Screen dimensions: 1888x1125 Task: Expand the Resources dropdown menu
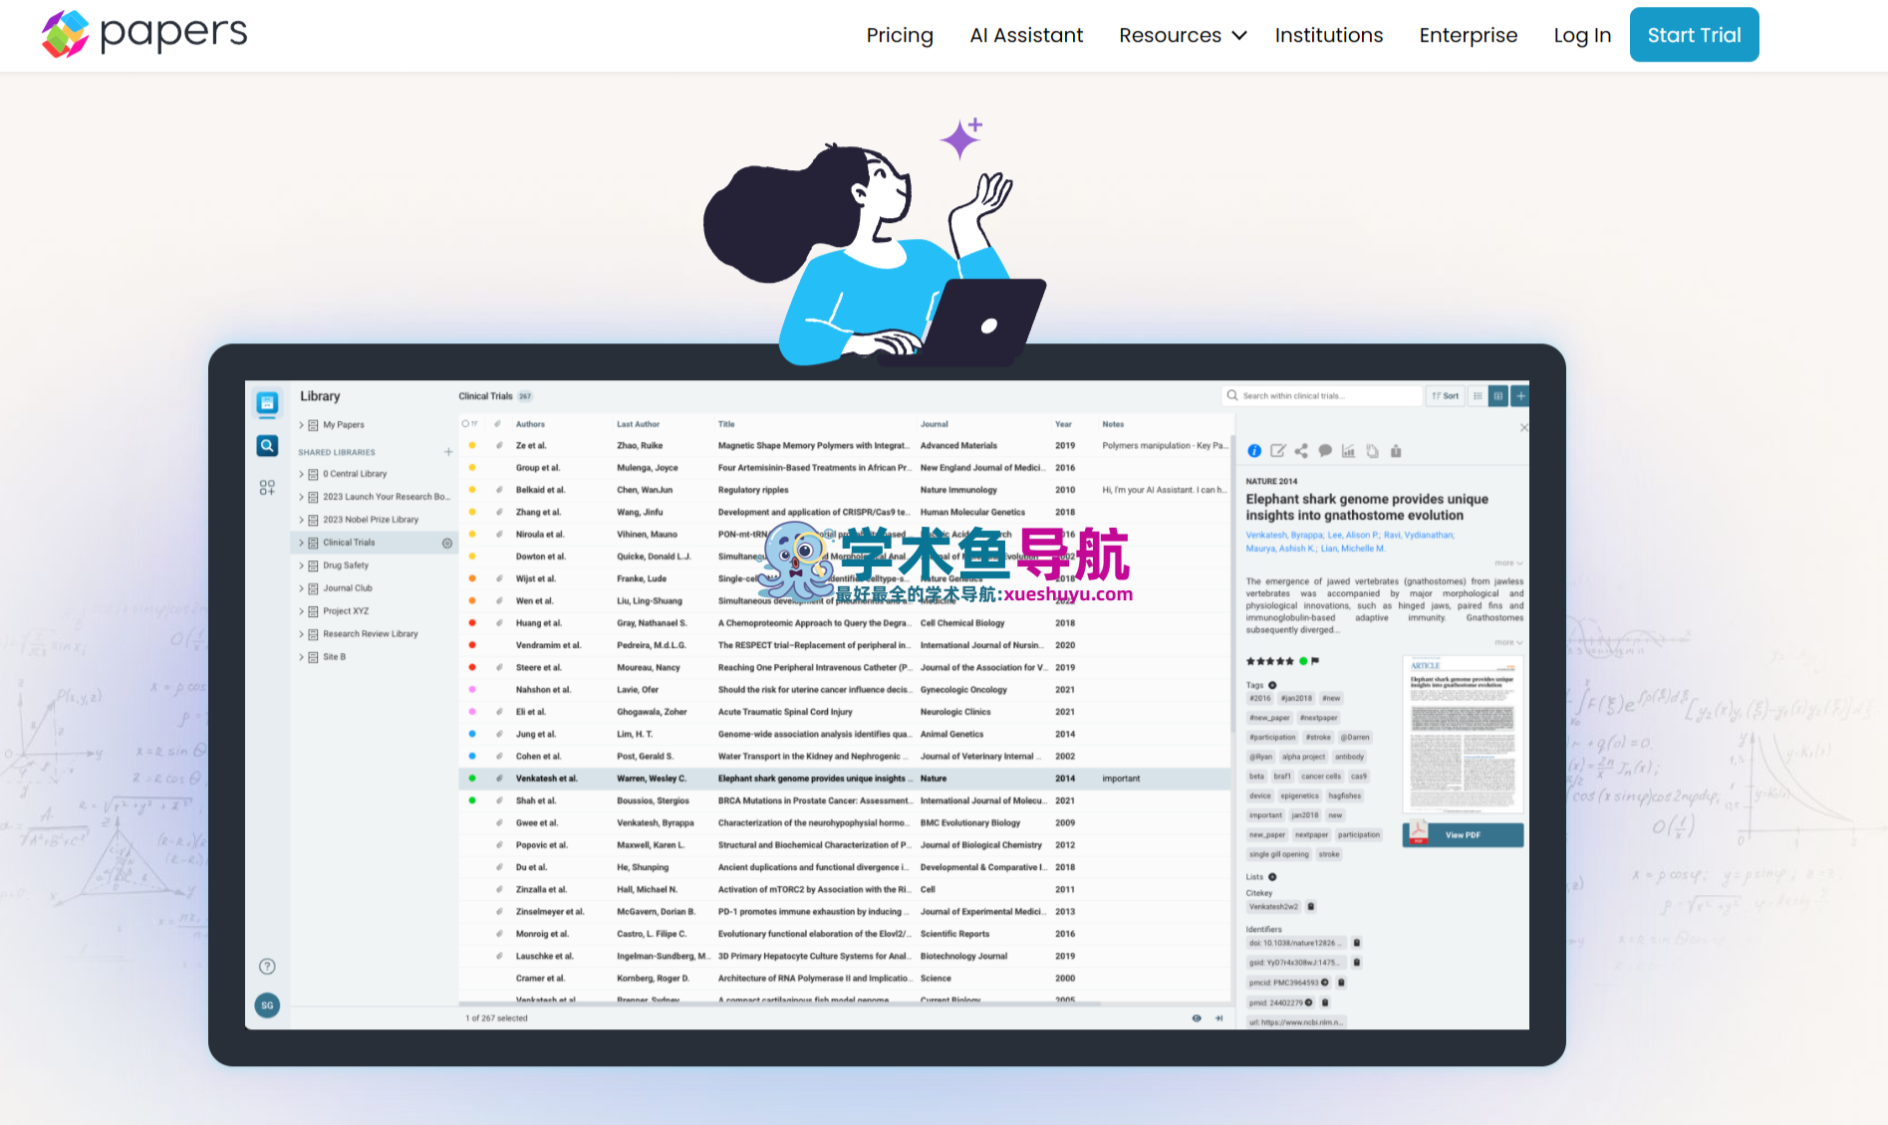(1182, 36)
